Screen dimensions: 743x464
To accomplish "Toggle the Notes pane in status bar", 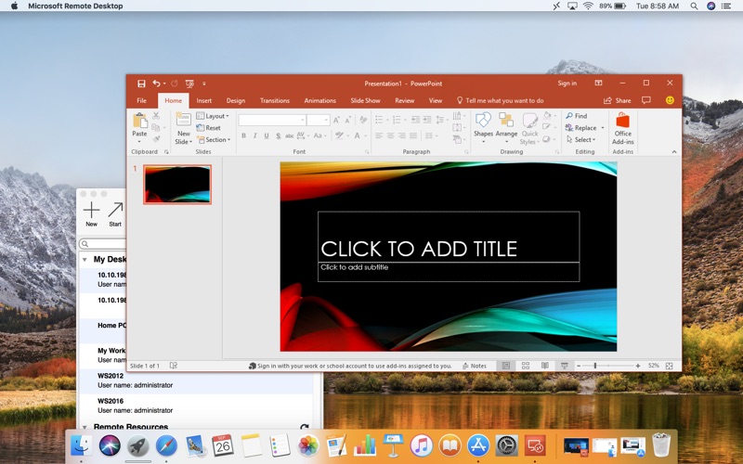I will (x=474, y=366).
